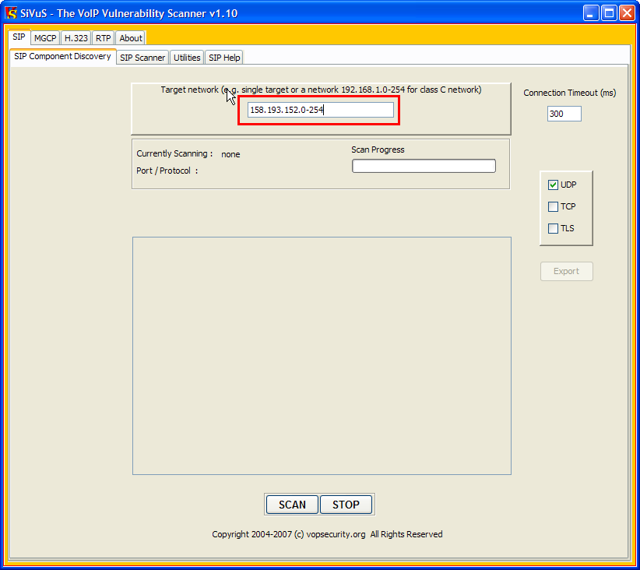
Task: Open the SIP Help tab
Action: (224, 58)
